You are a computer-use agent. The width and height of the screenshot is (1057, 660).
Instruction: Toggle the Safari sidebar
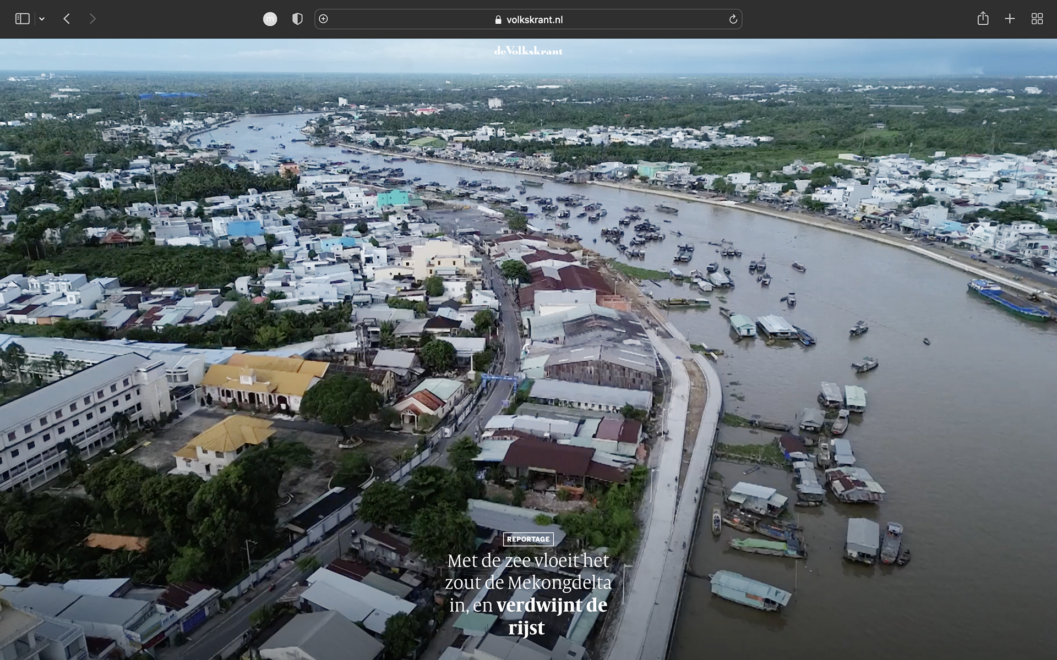coord(22,19)
